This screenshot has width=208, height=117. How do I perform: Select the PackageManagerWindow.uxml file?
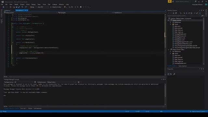coord(183,42)
